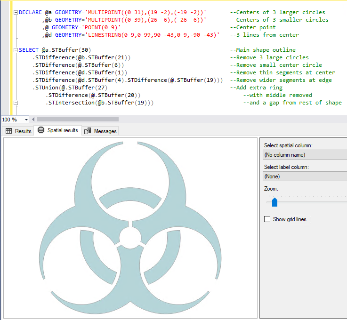Click the '--Center point' comment
The width and height of the screenshot is (347, 320).
tap(253, 27)
